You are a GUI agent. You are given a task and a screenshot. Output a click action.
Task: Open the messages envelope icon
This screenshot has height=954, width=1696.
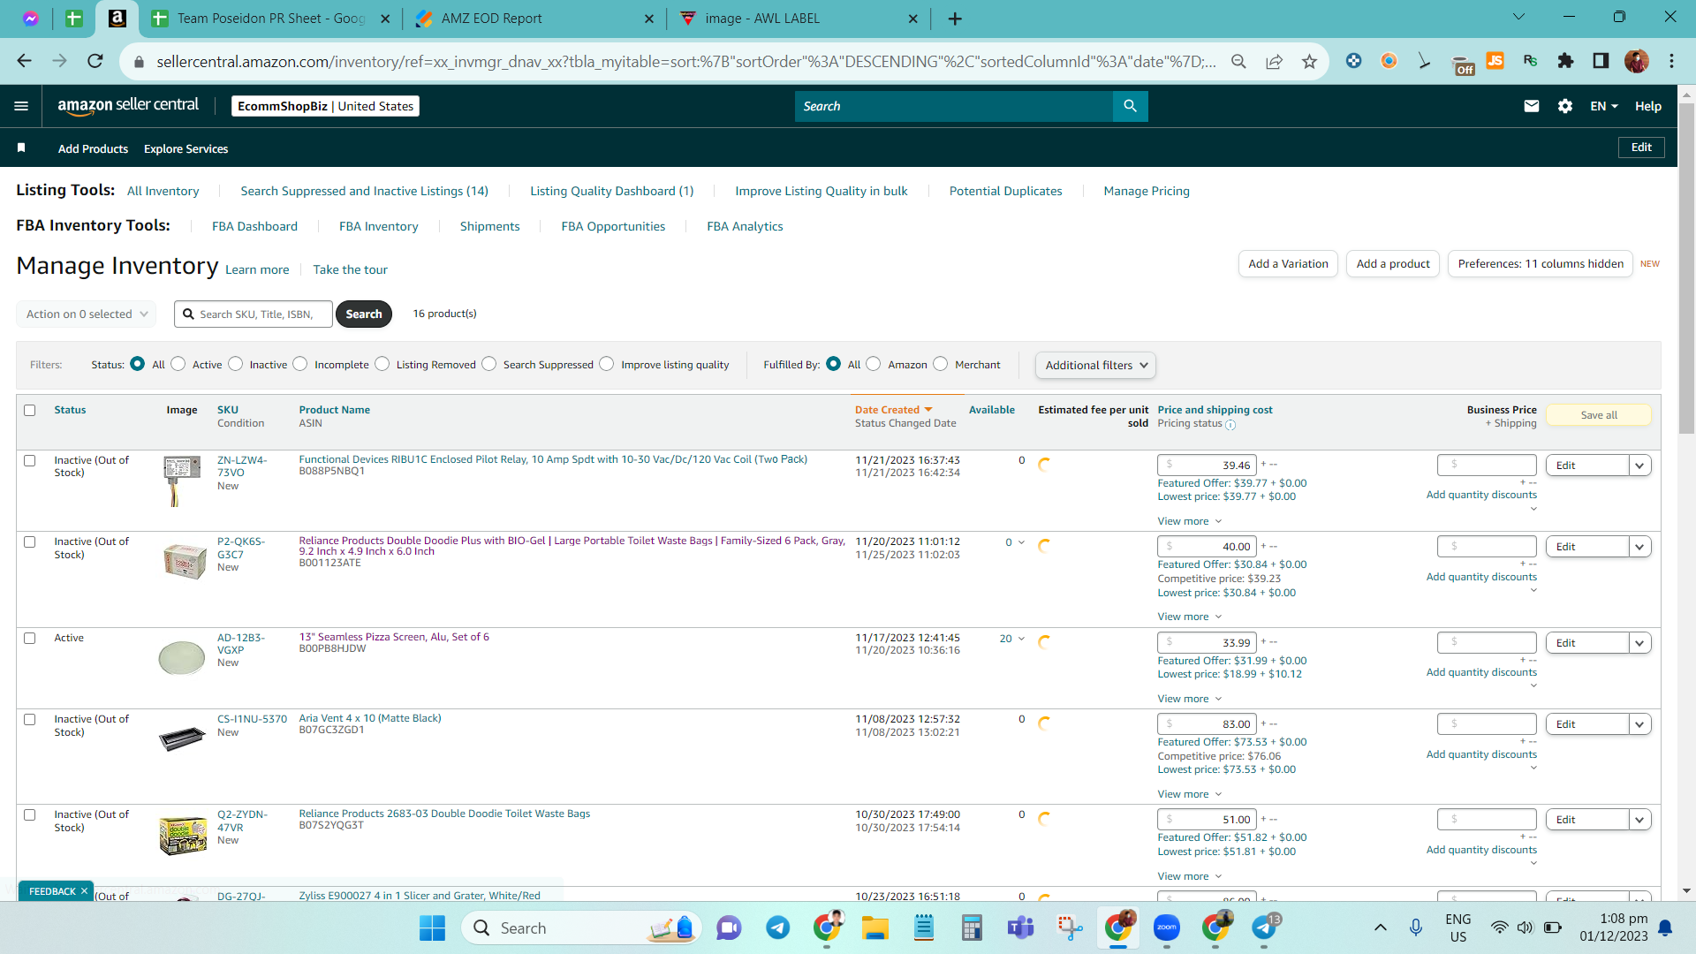point(1532,106)
